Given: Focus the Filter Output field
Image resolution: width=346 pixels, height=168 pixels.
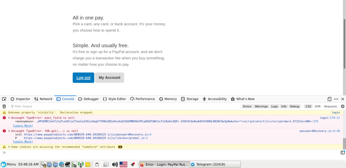Looking at the screenshot, I should click(124, 106).
